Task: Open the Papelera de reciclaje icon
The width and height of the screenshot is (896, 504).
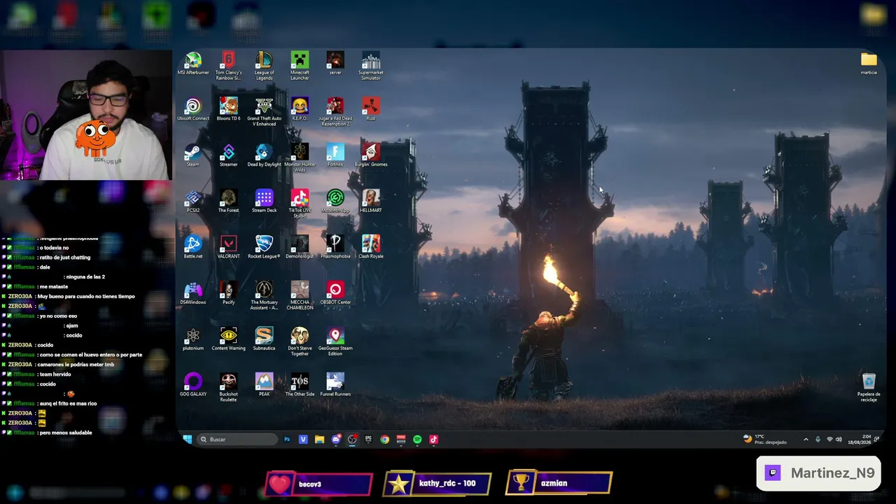Action: point(869,387)
